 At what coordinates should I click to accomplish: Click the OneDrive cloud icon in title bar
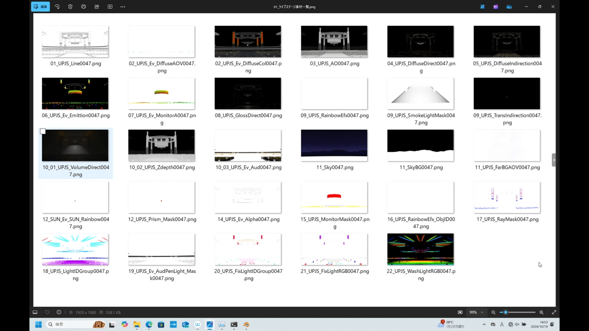[x=509, y=7]
